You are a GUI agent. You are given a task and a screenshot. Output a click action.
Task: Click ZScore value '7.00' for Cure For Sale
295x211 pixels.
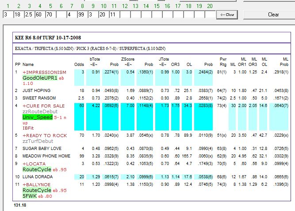click(130, 106)
